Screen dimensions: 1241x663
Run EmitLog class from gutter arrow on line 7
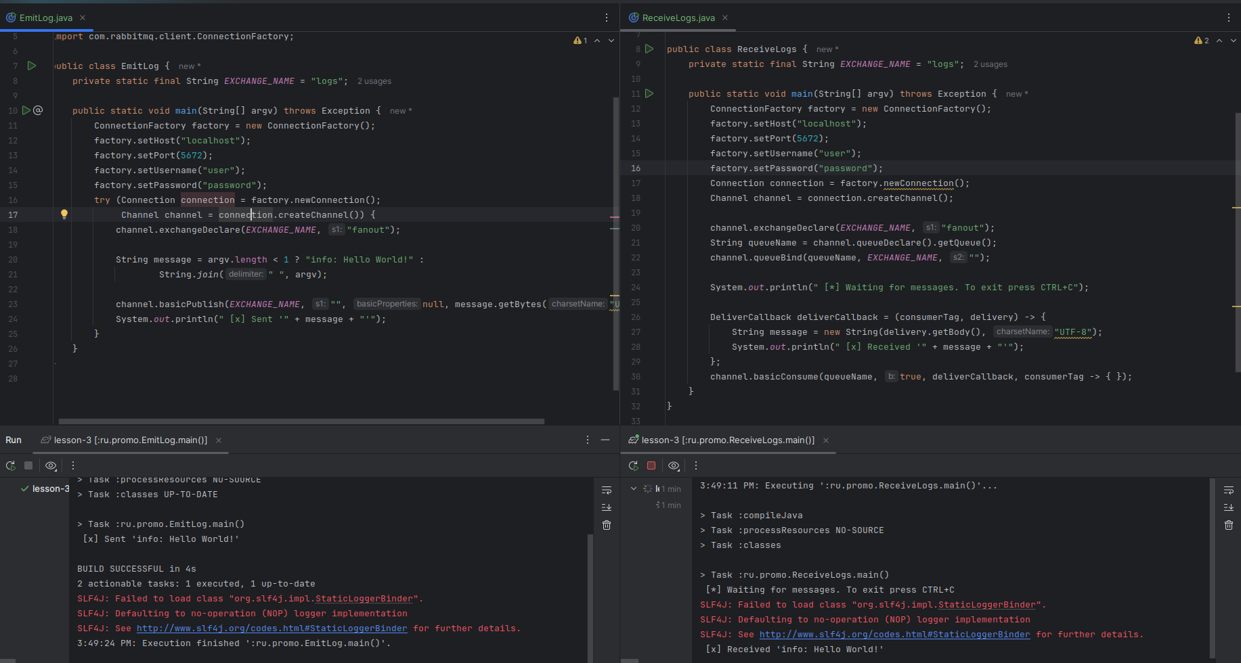point(31,66)
